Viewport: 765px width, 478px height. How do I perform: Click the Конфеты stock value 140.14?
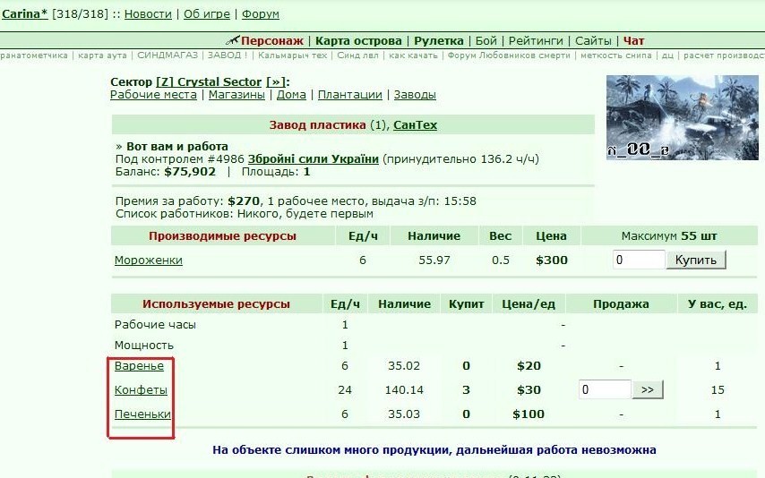(404, 389)
